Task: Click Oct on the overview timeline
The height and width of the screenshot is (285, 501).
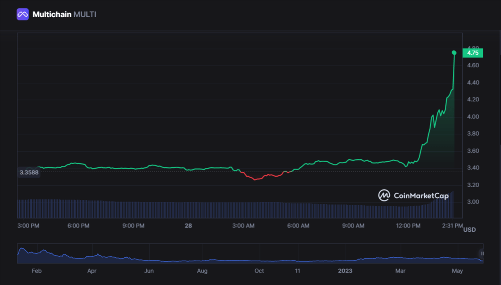Action: pyautogui.click(x=259, y=271)
